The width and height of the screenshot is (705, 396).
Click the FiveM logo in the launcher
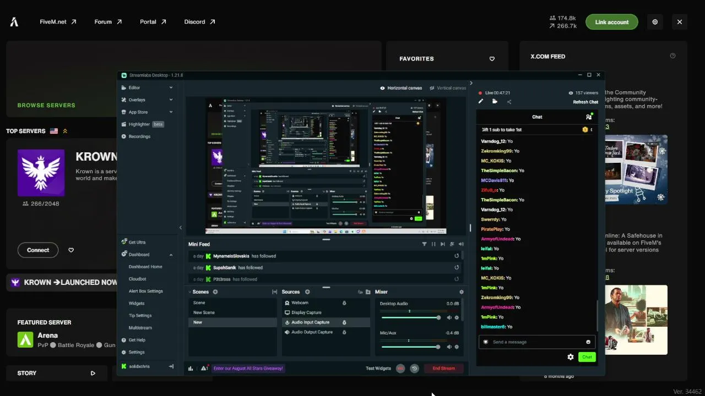[x=14, y=22]
